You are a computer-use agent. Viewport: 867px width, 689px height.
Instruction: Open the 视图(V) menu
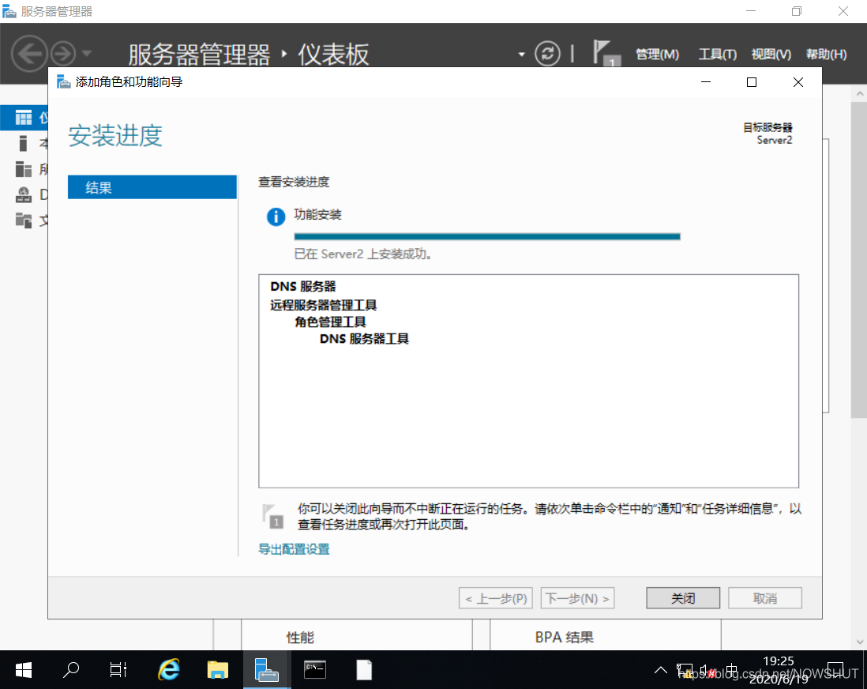(x=771, y=55)
